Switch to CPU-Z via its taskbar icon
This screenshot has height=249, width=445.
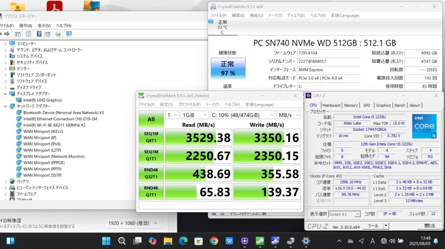tap(245, 241)
